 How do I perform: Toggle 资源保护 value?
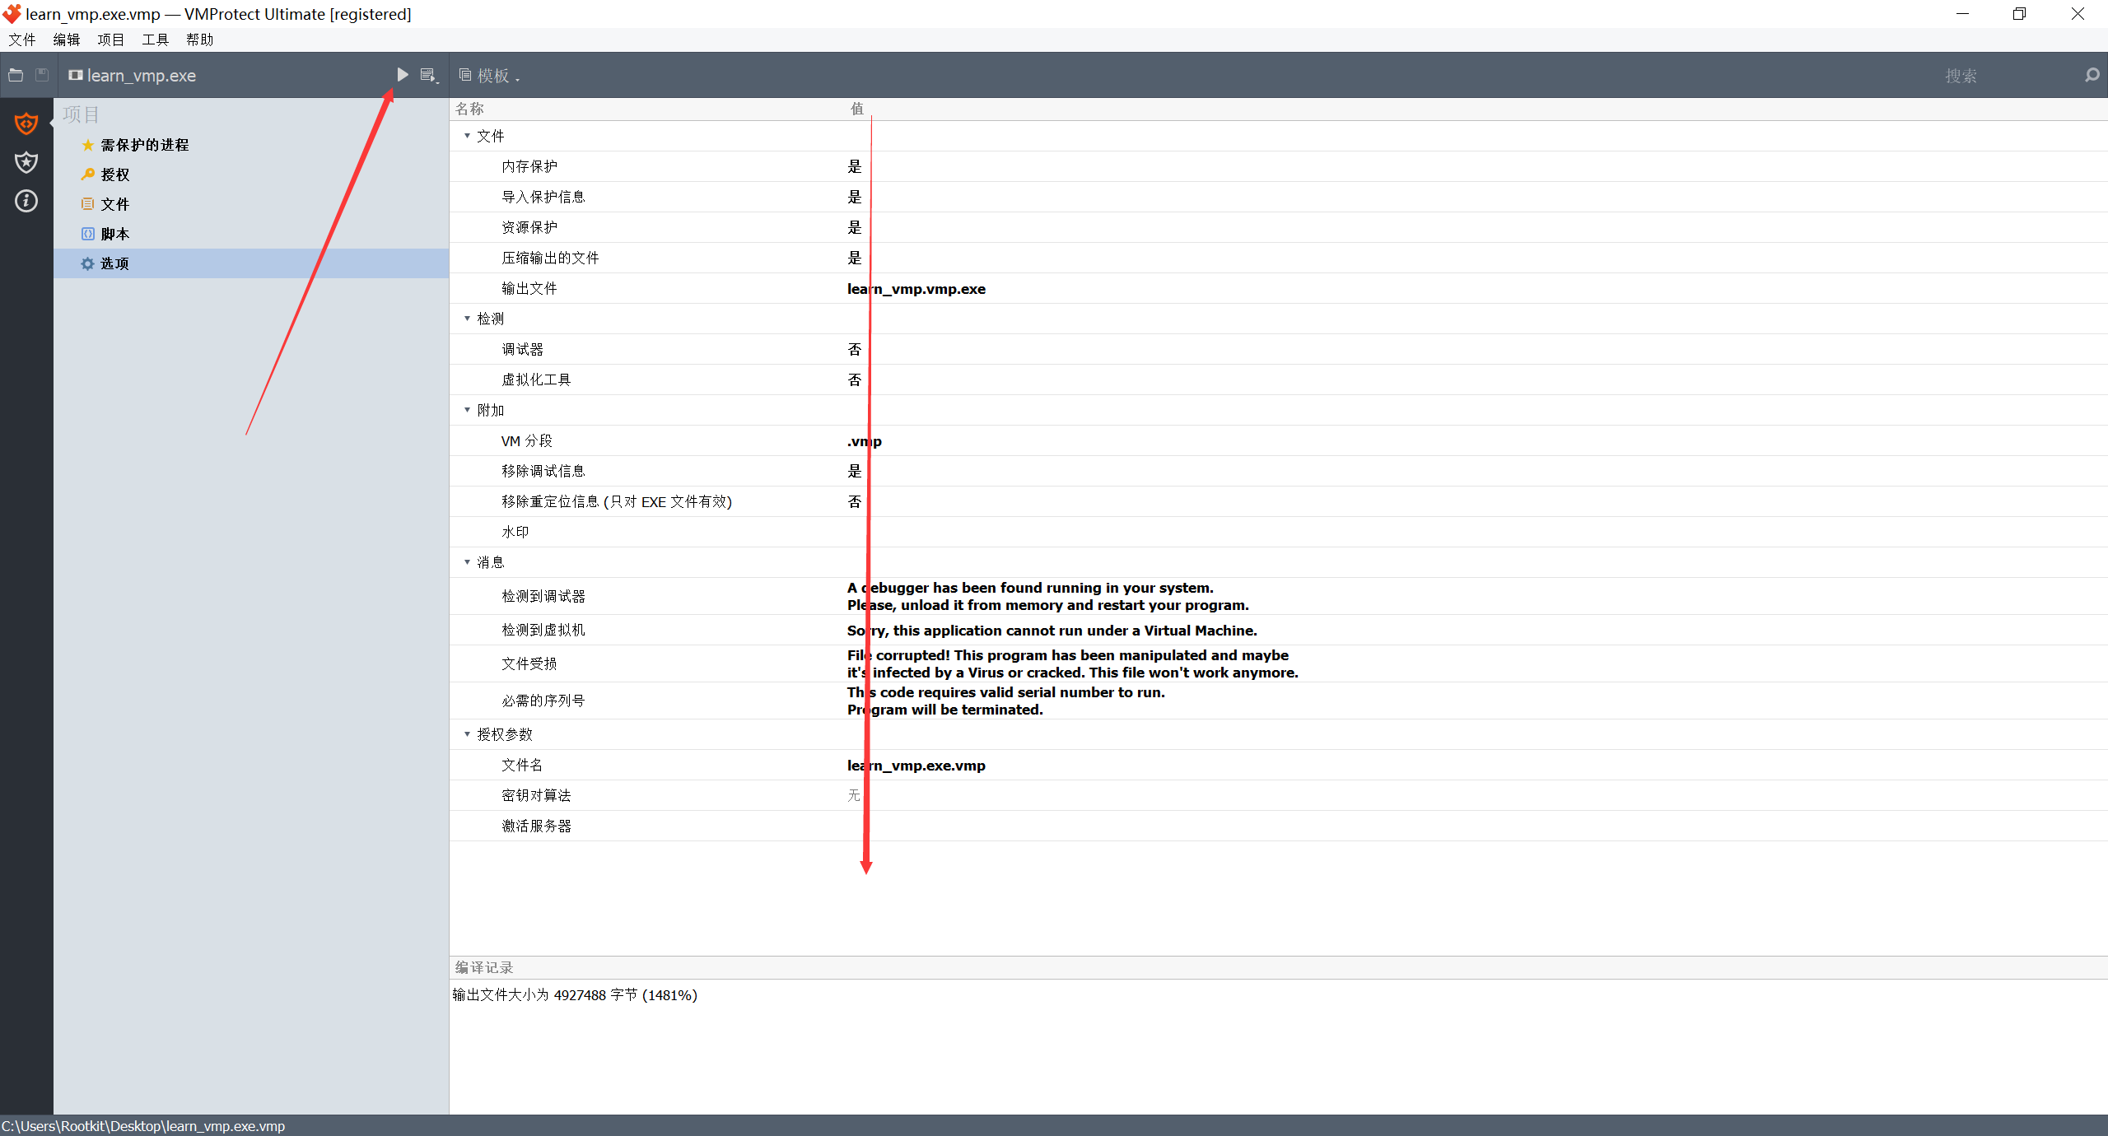pos(855,227)
